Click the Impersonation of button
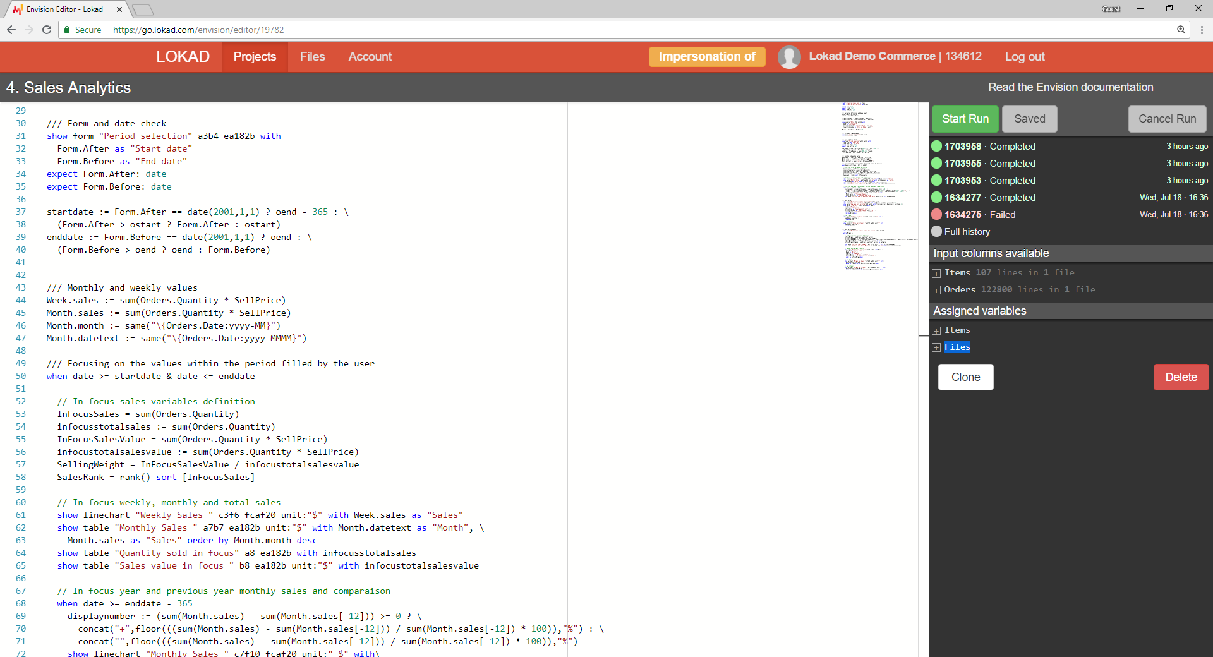 click(707, 56)
